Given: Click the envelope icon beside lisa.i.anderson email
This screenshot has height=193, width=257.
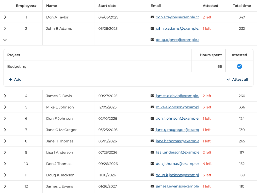Looking at the screenshot, I should click(x=152, y=152).
